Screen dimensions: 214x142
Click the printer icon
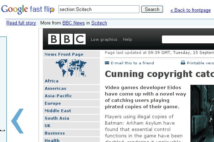pos(183,63)
